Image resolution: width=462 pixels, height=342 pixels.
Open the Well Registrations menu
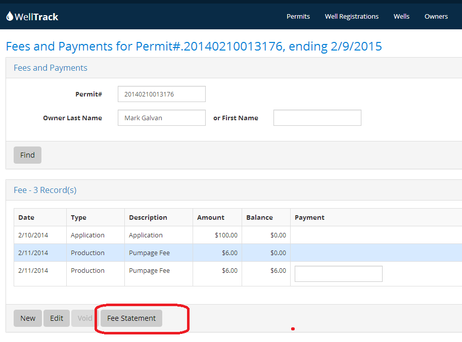tap(351, 17)
